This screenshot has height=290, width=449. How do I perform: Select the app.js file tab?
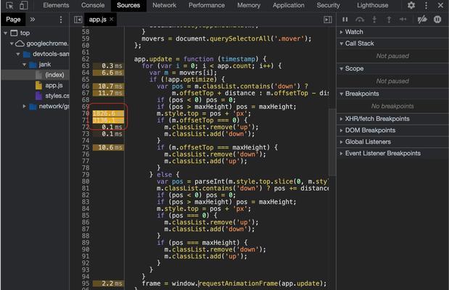coord(97,20)
